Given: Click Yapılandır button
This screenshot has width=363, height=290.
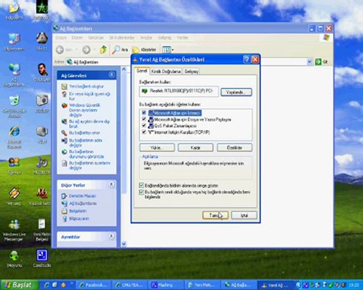Looking at the screenshot, I should click(236, 92).
